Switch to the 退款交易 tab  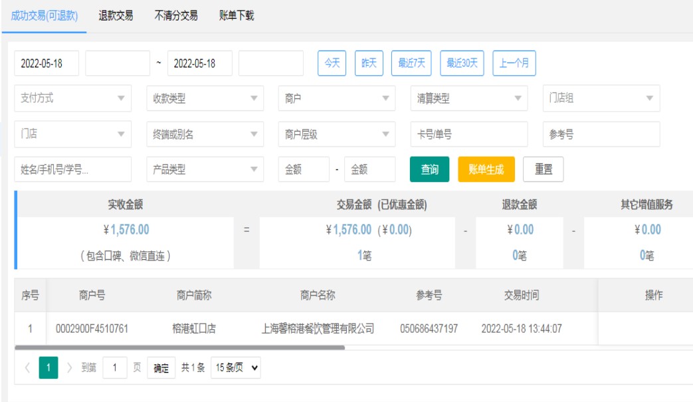(116, 16)
